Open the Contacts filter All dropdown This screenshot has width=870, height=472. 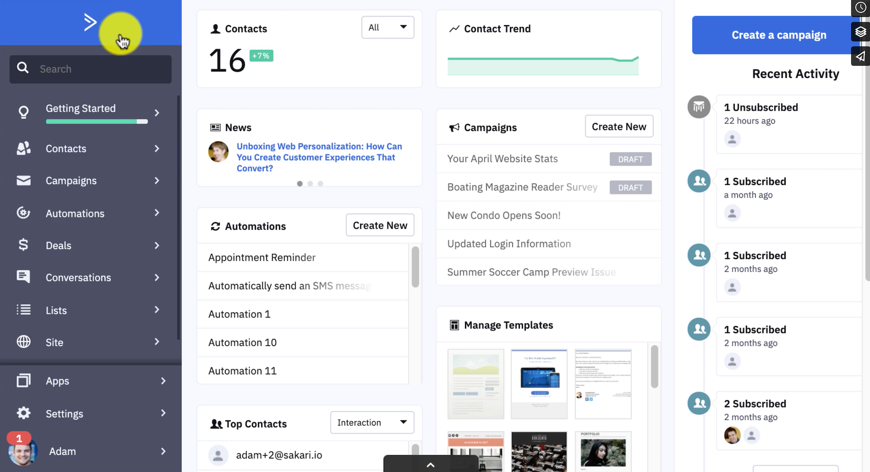point(387,27)
